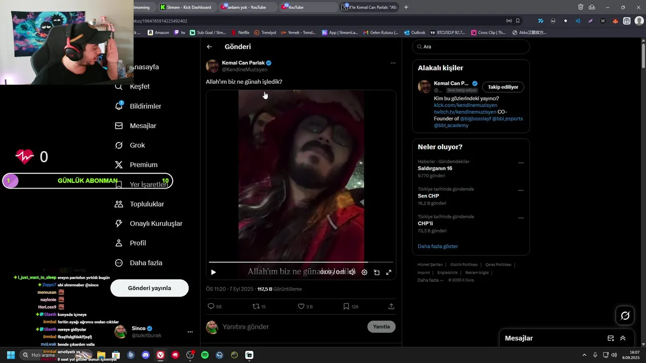Expand footer Daha fazla links
Screen dimensions: 646x363
pos(430,280)
